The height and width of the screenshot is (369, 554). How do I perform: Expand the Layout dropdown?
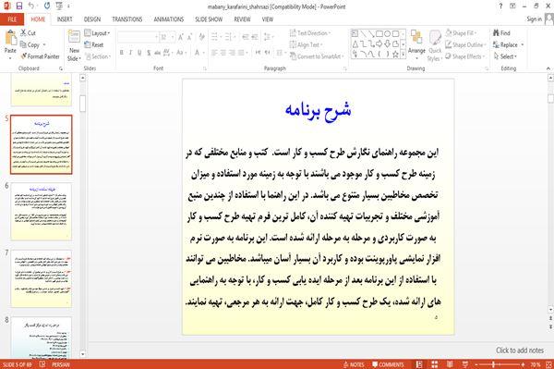97,33
